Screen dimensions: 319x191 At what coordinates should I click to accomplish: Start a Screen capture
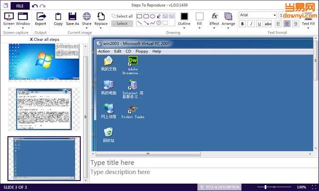(9, 19)
